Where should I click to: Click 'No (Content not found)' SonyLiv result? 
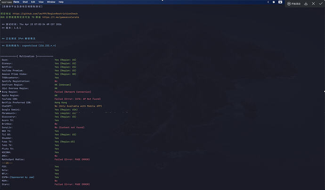tap(70, 127)
